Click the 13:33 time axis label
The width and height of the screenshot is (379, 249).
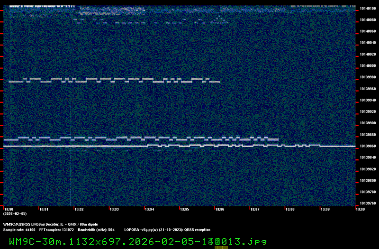tap(114, 209)
